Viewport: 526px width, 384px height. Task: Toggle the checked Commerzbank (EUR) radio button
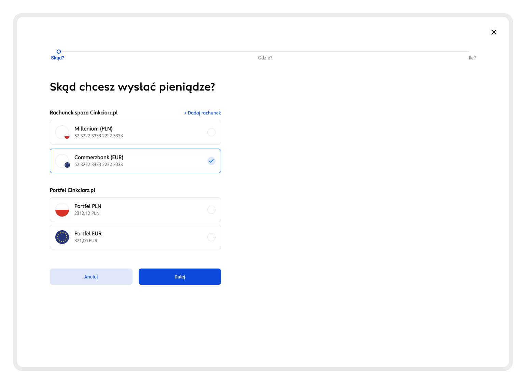click(211, 161)
